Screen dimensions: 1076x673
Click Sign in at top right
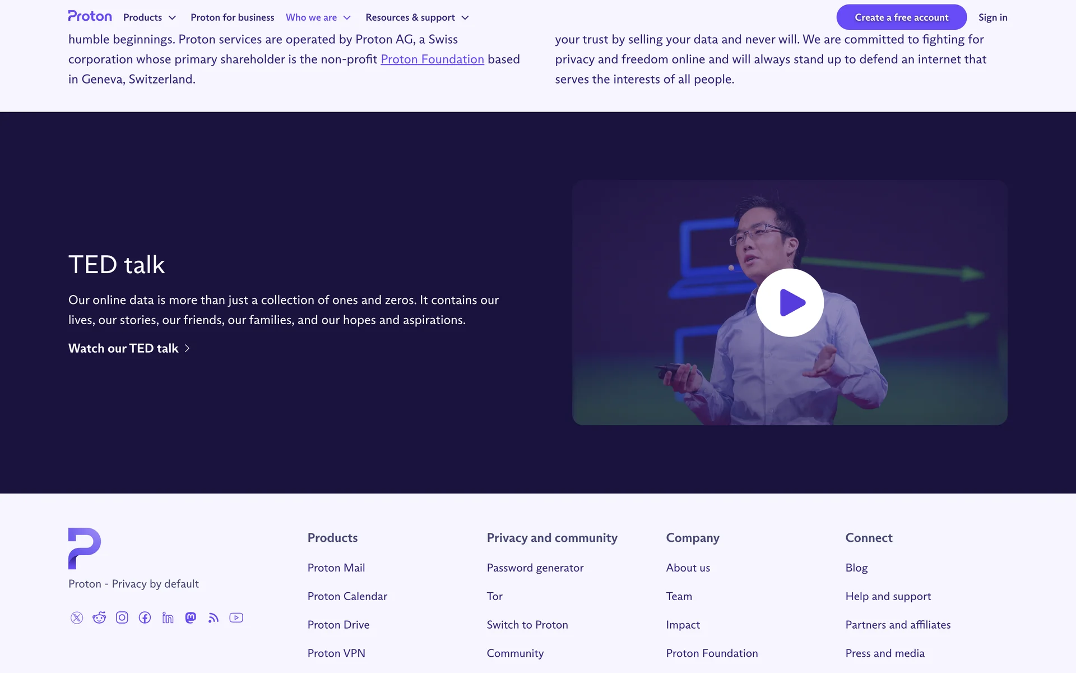point(992,17)
